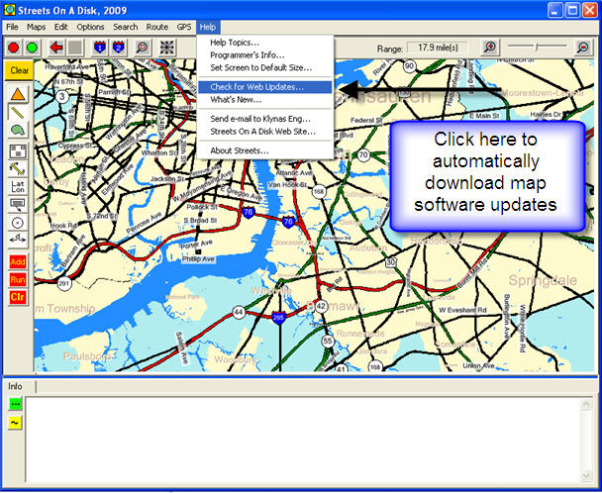
Task: Choose Help Topics from Help menu
Action: [265, 43]
